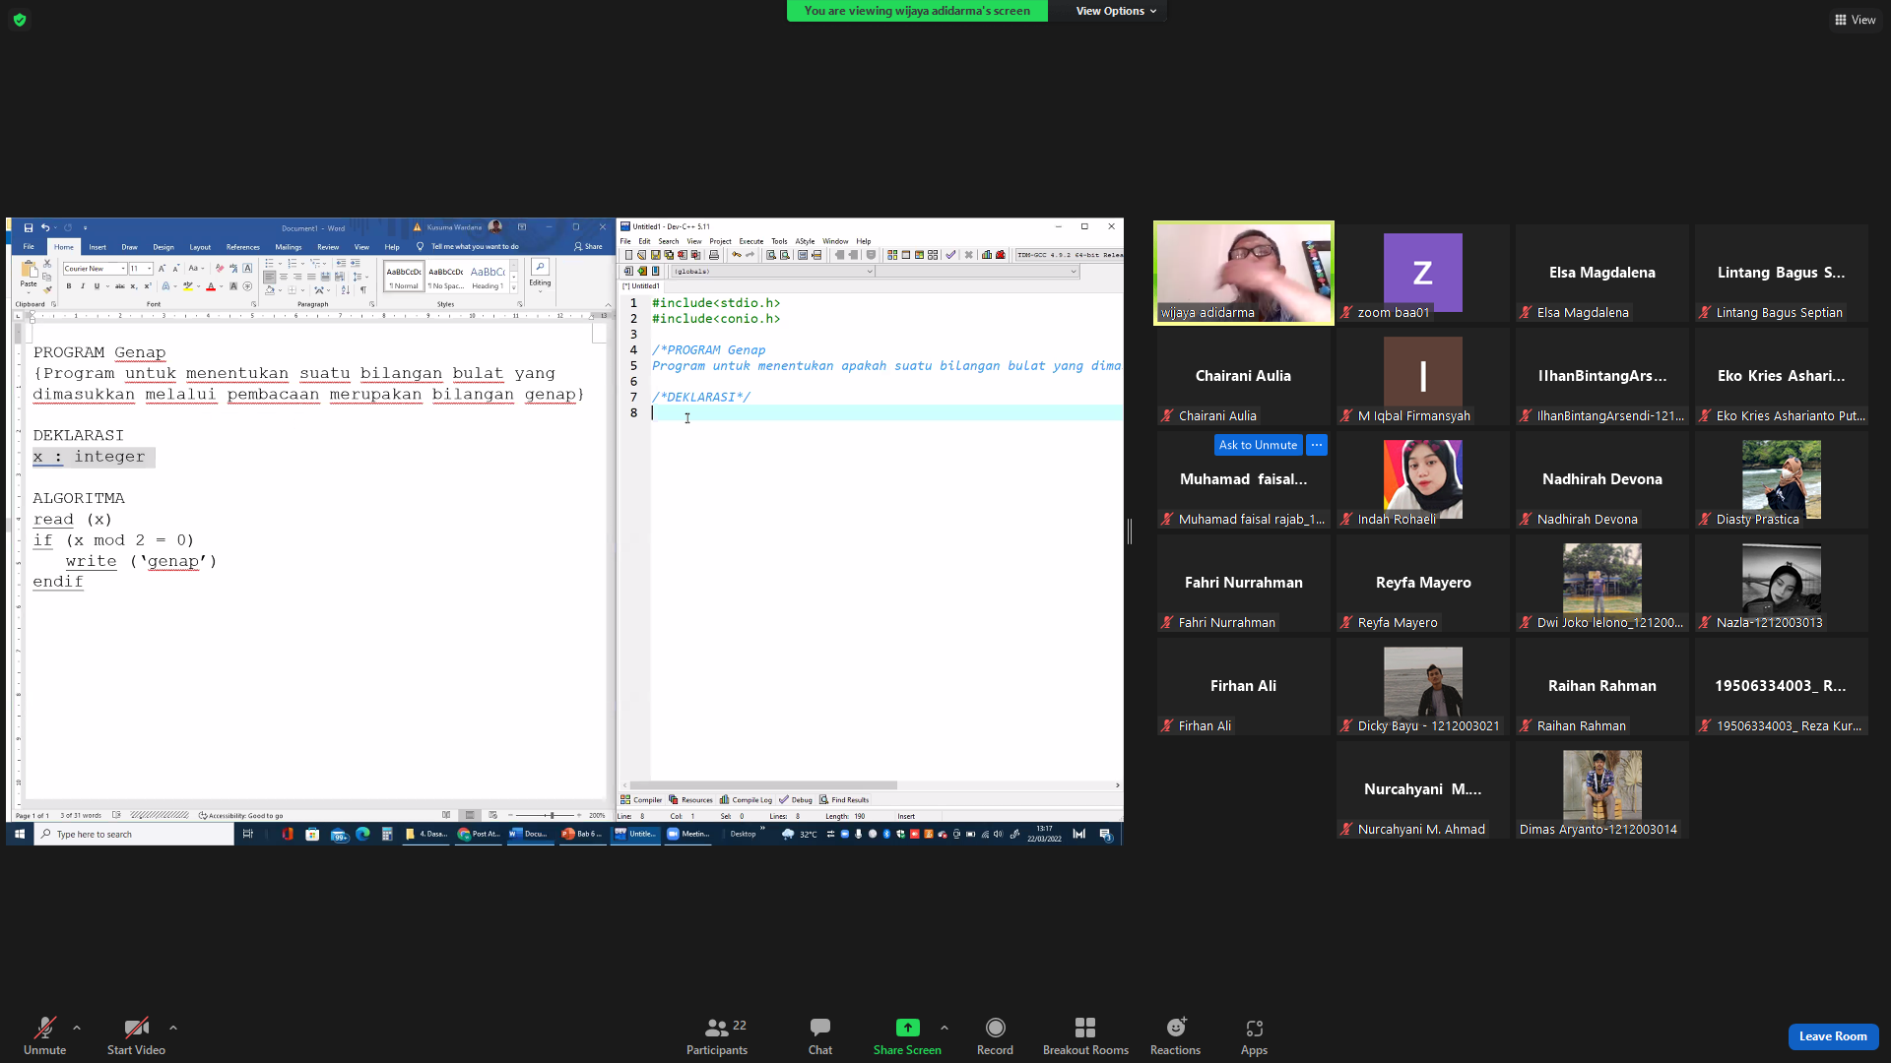The image size is (1891, 1063).
Task: Click the Unmute microphone button
Action: (x=45, y=1036)
